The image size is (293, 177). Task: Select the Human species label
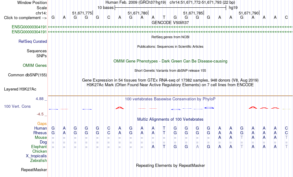pos(40,128)
